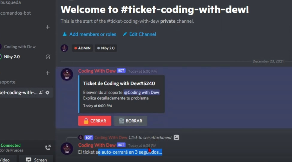The height and width of the screenshot is (162, 292).
Task: Open the busqueda channel
Action: click(10, 3)
